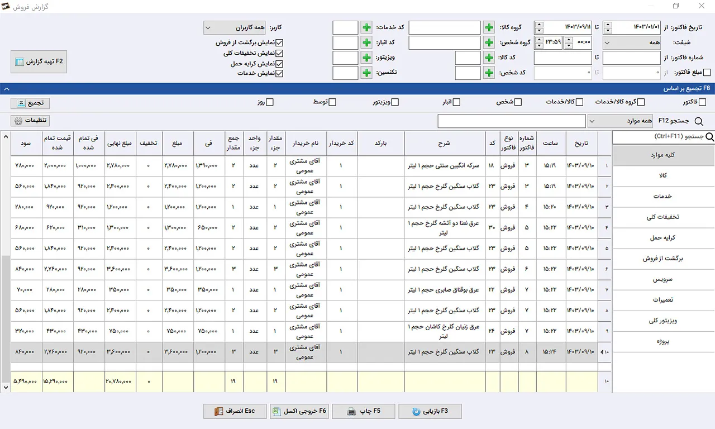Uncheck نمایش برگشت از فروش
Viewport: 715px width, 429px height.
280,42
